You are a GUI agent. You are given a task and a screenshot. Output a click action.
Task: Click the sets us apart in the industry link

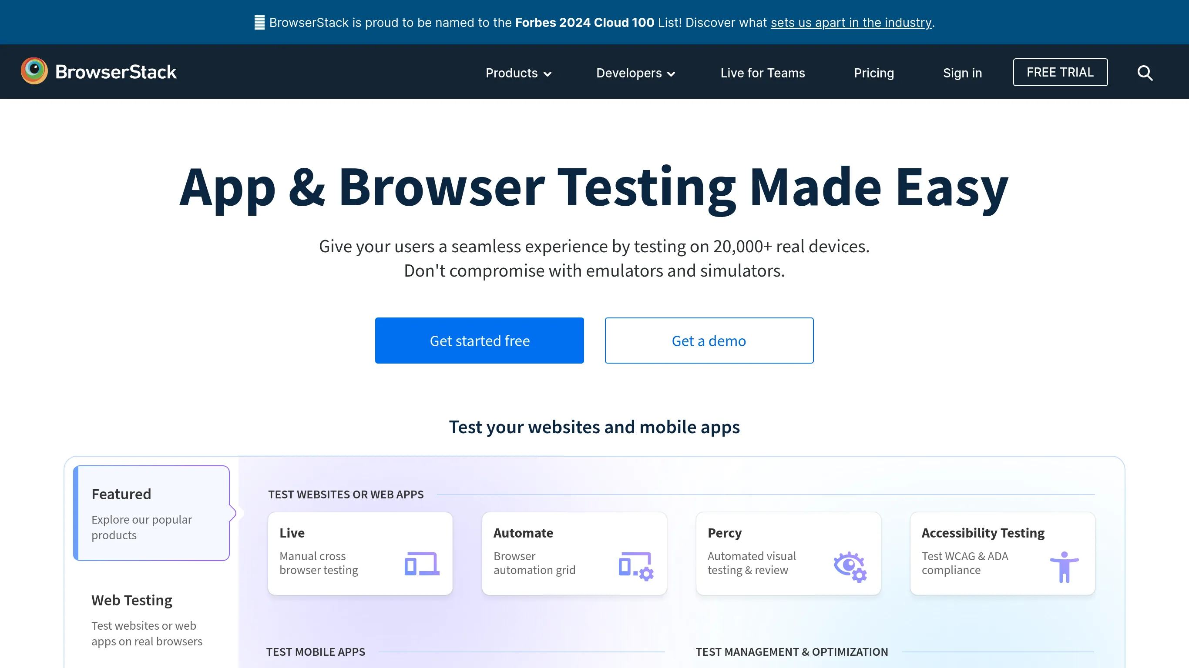(x=851, y=23)
